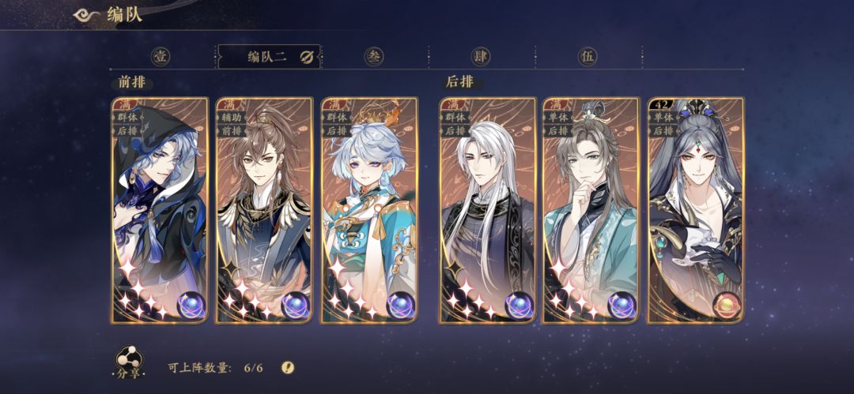Click the orange orb on level 42 card
Viewport: 854px width, 394px height.
tap(727, 306)
